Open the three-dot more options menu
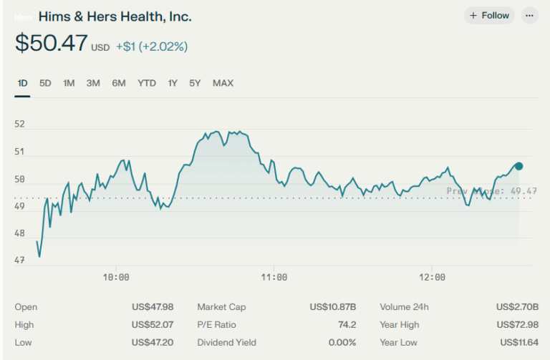 [530, 16]
